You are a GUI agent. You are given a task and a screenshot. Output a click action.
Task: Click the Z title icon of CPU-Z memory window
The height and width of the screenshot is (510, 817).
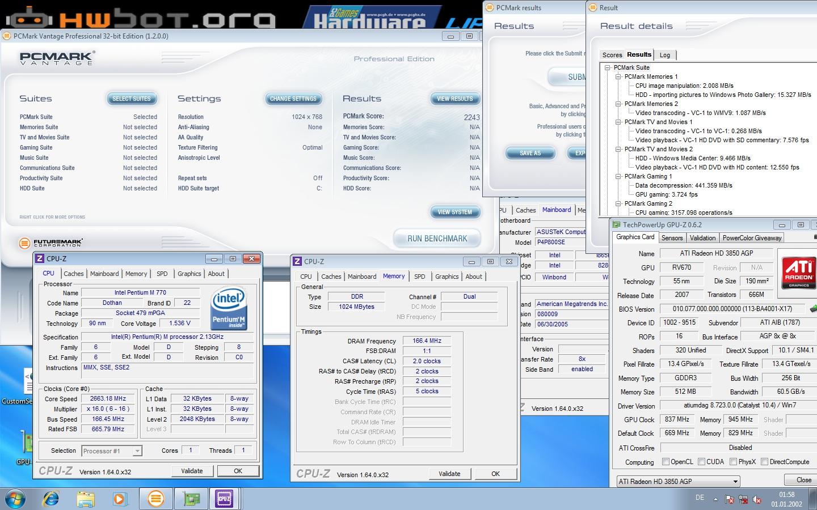pyautogui.click(x=297, y=261)
